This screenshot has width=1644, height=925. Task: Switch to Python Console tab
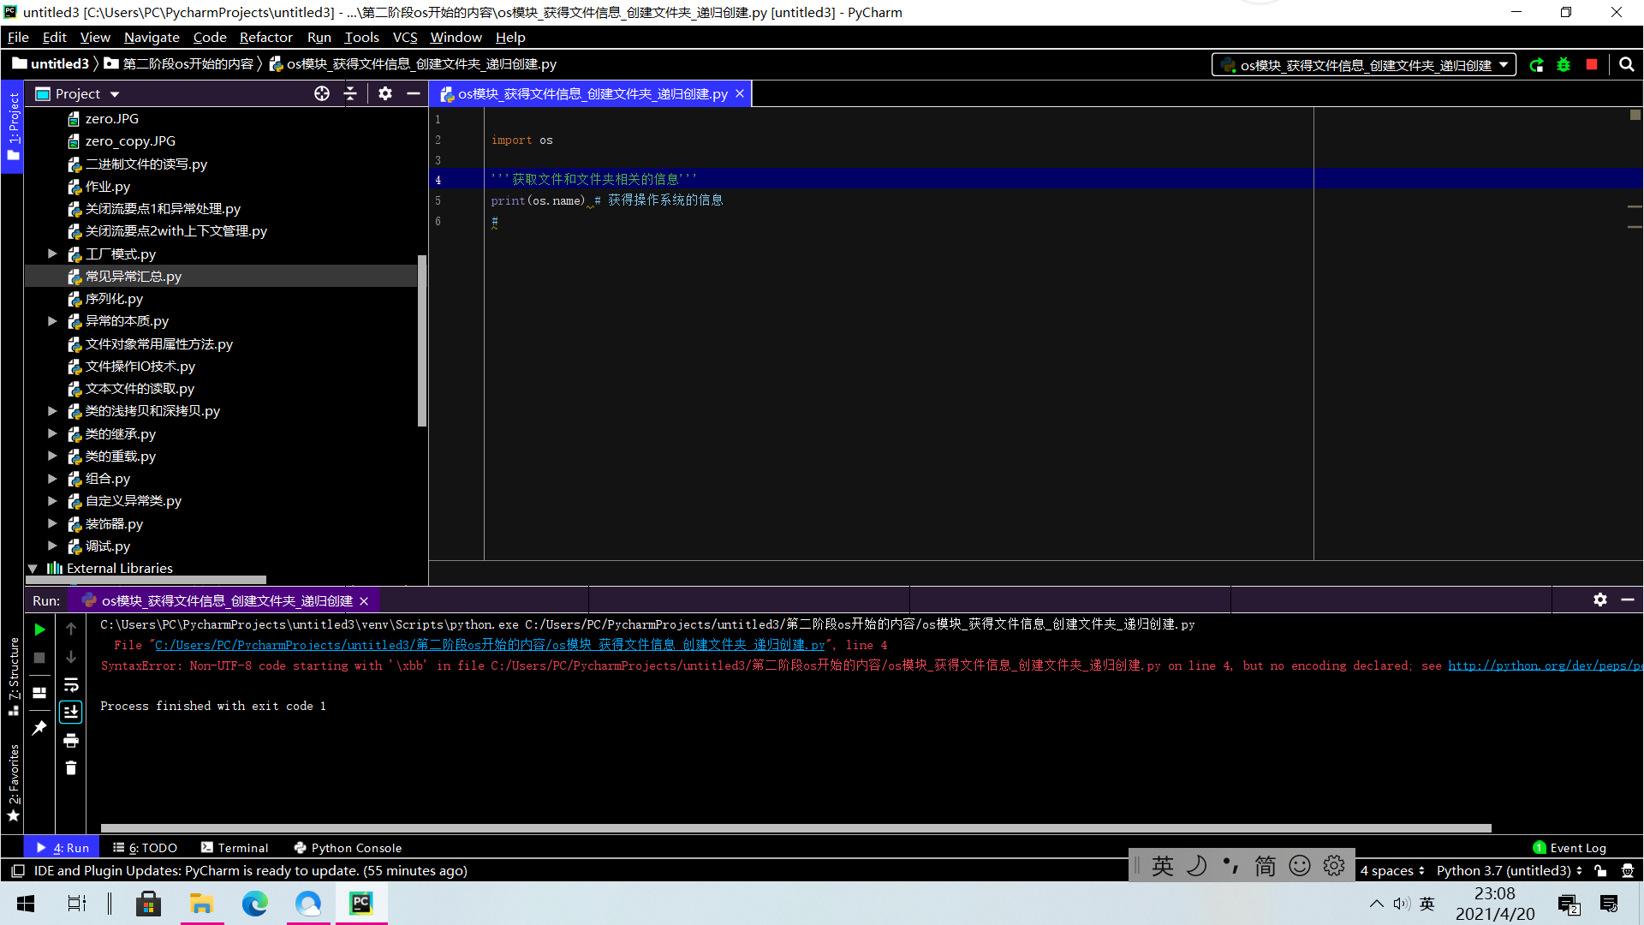click(348, 848)
